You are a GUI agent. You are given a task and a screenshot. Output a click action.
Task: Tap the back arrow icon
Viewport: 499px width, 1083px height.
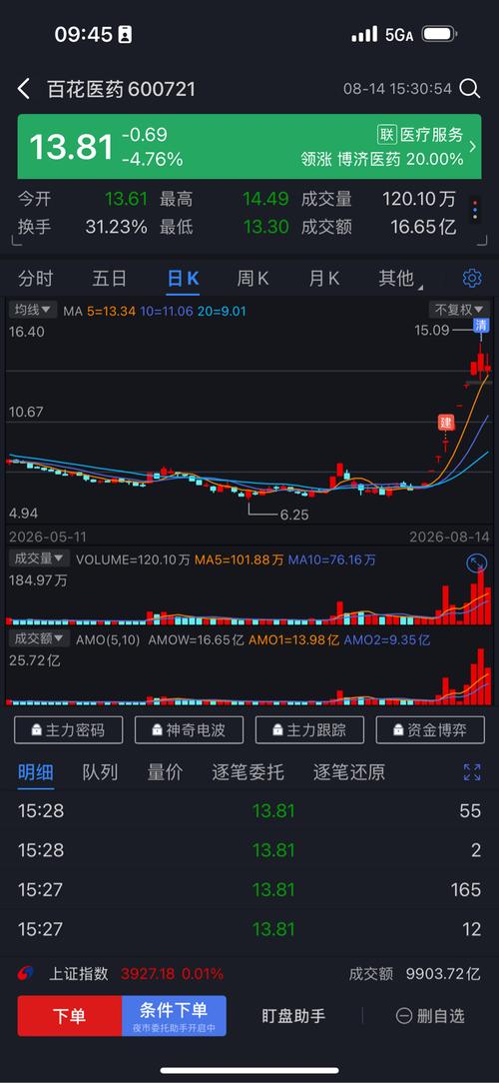(24, 89)
